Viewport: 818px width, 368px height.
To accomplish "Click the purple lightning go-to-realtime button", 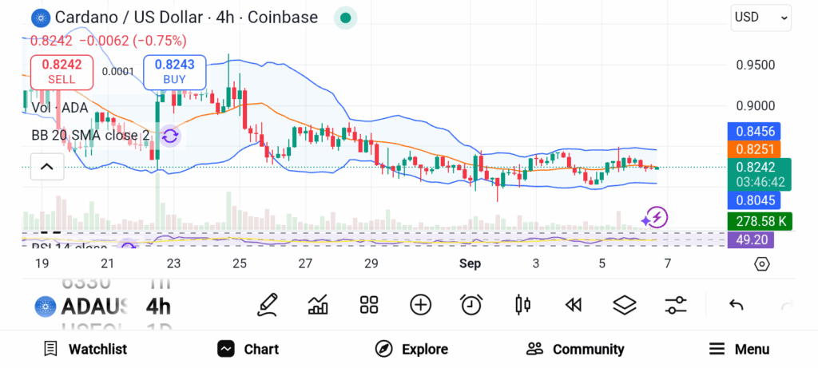I will pos(655,216).
